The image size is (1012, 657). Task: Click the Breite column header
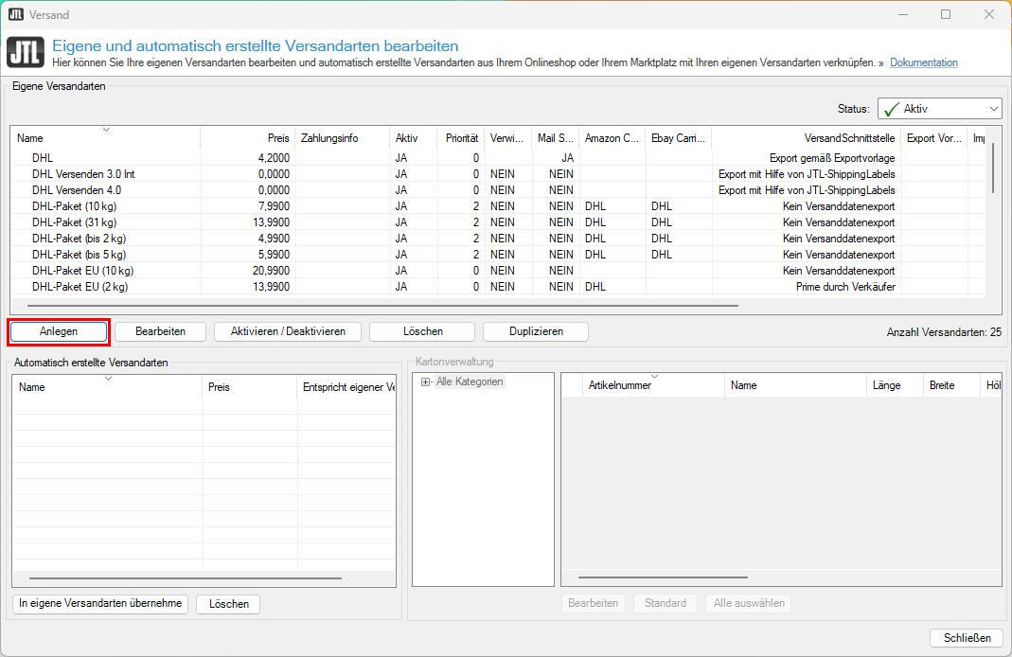tap(951, 385)
